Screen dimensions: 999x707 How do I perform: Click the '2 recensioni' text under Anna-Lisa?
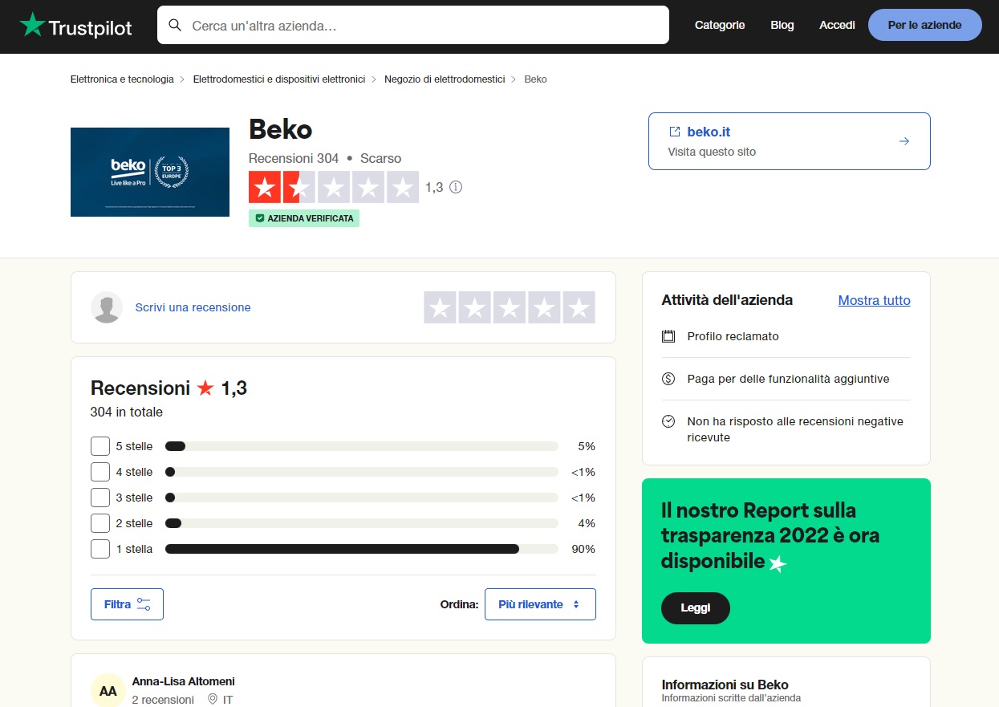163,700
